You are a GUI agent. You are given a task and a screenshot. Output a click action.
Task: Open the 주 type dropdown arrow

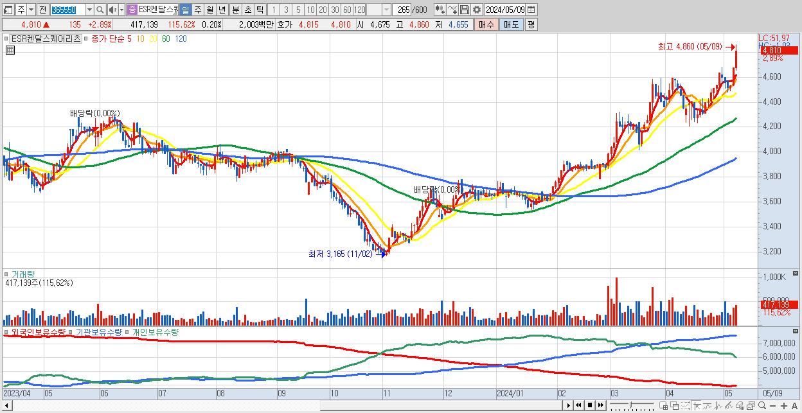tap(31, 10)
